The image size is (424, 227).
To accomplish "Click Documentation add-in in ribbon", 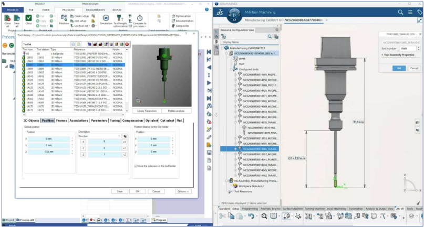I will point(182,21).
